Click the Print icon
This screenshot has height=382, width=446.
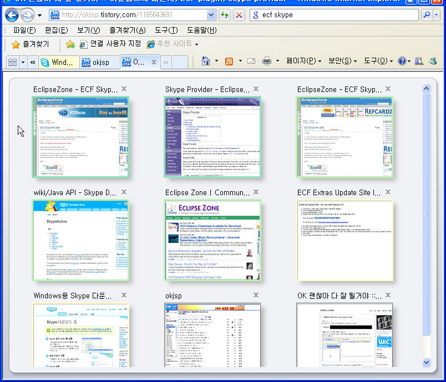(x=266, y=61)
